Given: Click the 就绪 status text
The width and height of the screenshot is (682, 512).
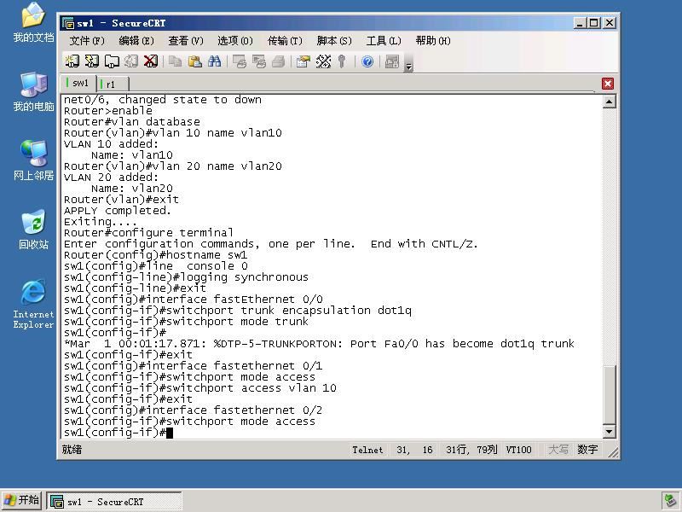Looking at the screenshot, I should (72, 450).
